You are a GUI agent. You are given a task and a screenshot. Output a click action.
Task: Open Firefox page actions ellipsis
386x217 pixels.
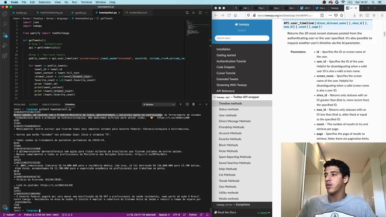coord(330,15)
